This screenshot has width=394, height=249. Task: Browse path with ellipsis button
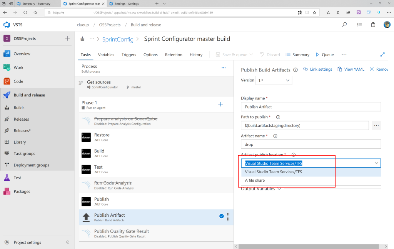[376, 126]
